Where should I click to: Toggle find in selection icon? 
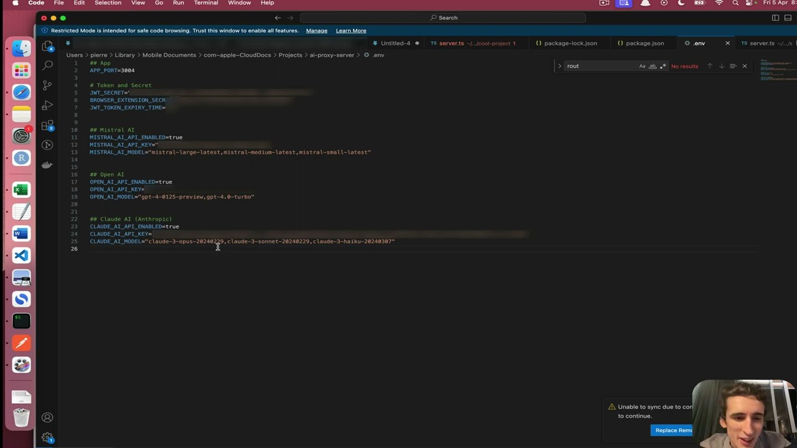pyautogui.click(x=733, y=66)
